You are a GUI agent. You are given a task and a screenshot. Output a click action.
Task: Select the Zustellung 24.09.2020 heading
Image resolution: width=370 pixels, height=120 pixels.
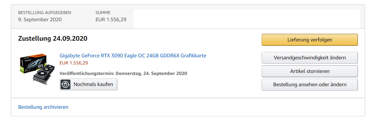[53, 39]
